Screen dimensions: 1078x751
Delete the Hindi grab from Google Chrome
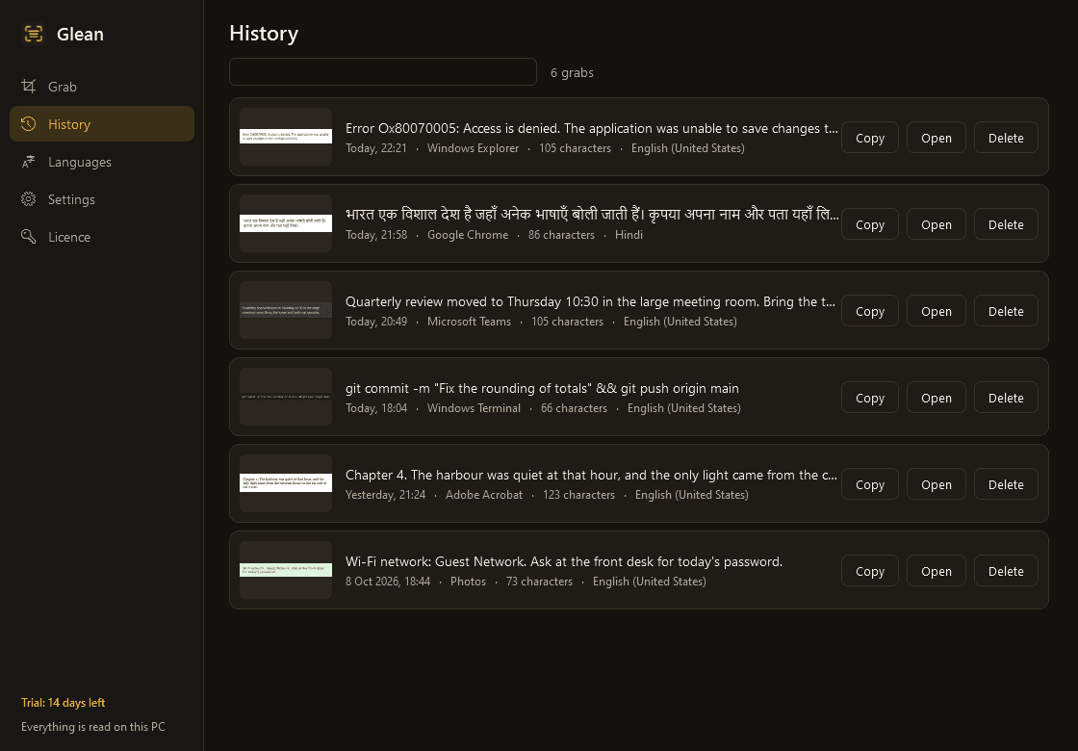[1006, 224]
